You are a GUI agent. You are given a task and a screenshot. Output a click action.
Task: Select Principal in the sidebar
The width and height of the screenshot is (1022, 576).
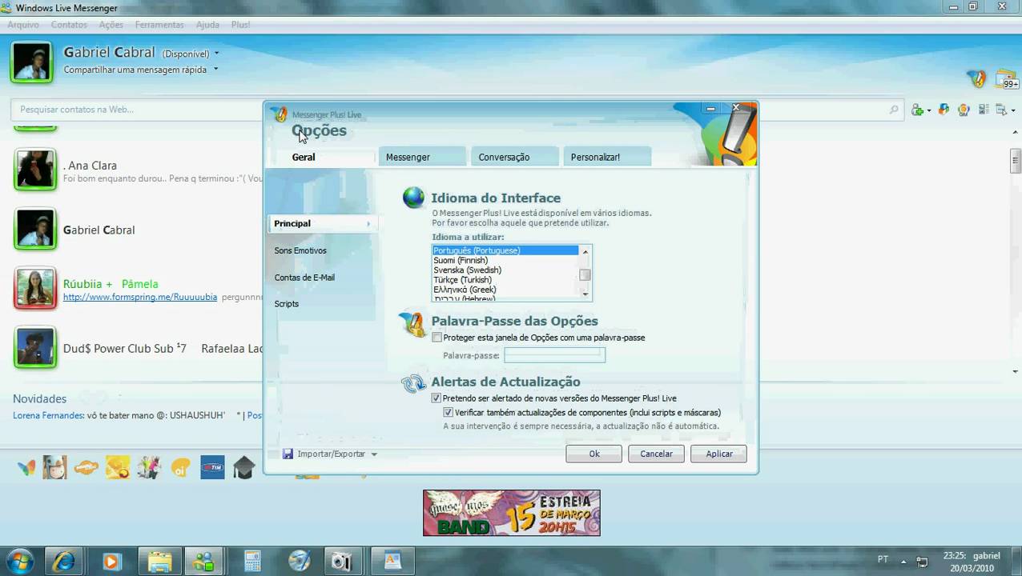[321, 223]
